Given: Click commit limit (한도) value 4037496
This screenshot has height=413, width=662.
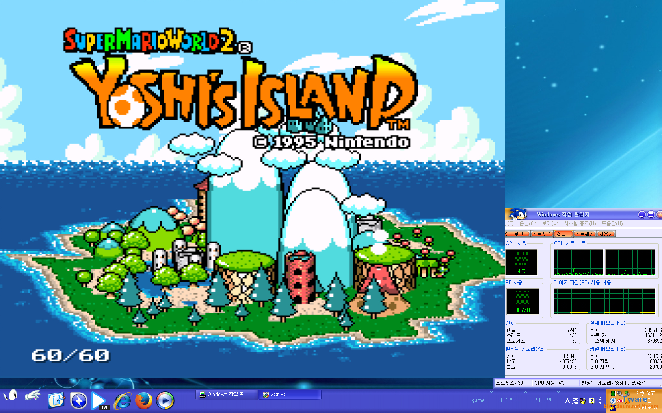Looking at the screenshot, I should tap(568, 361).
